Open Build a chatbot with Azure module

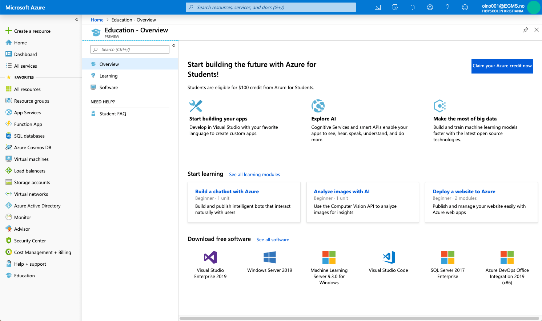[227, 191]
